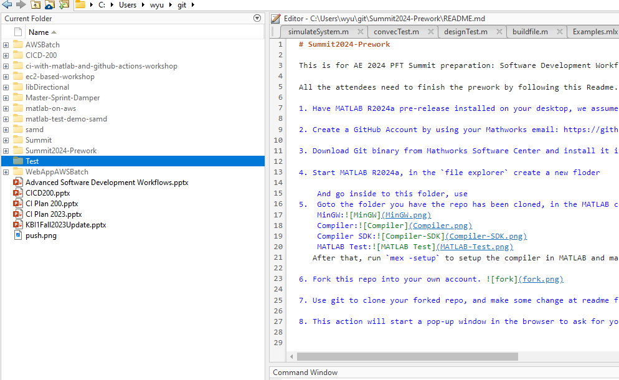This screenshot has height=380, width=619.
Task: Click PowerPoint icon of CI Plan 200.pptx
Action: (18, 204)
